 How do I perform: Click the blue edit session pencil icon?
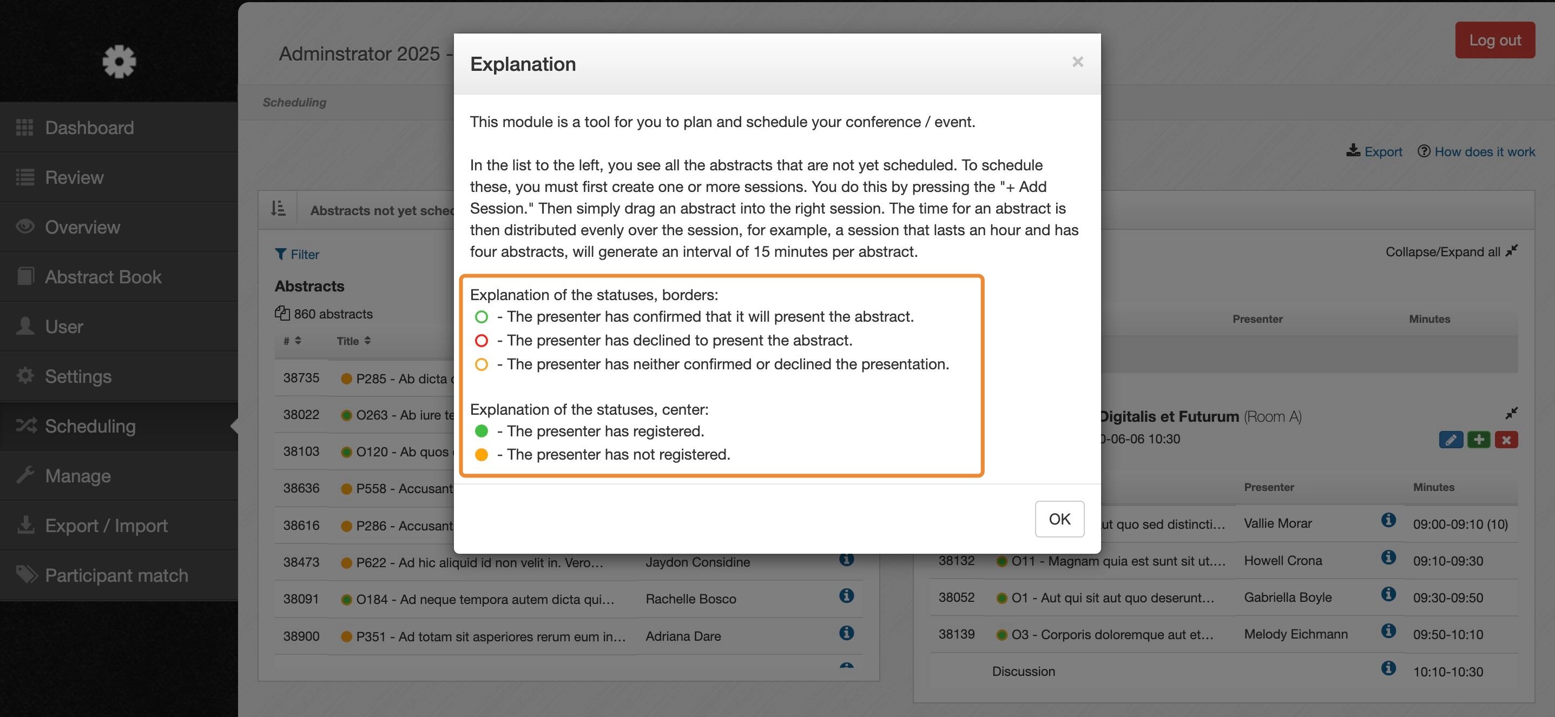(x=1451, y=440)
